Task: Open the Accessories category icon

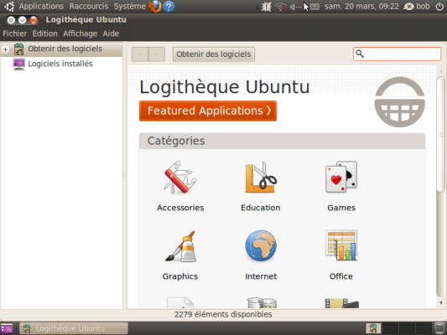Action: point(180,178)
